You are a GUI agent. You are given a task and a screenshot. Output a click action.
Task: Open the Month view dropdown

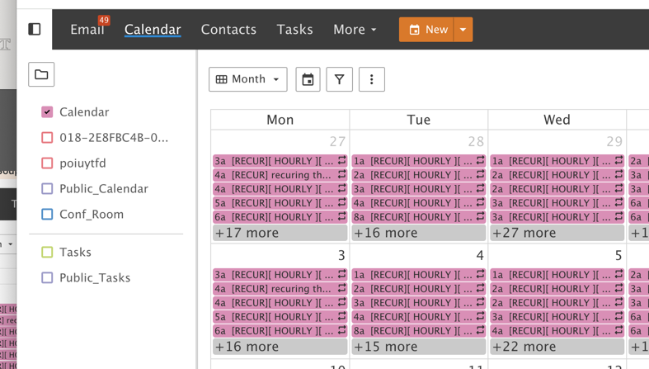247,80
